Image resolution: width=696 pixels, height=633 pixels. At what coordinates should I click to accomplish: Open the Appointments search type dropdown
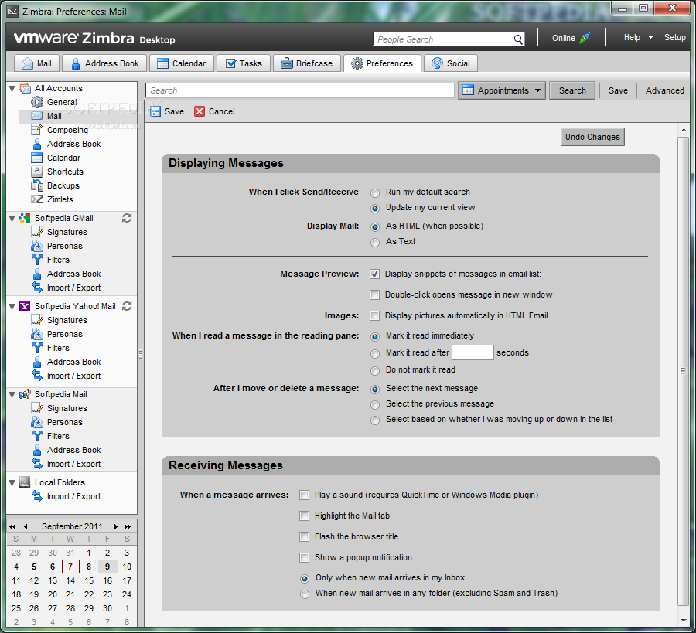coord(502,90)
